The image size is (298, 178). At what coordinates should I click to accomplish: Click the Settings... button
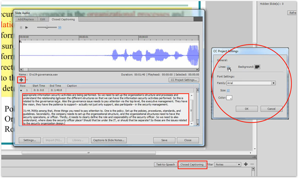[x=30, y=140]
